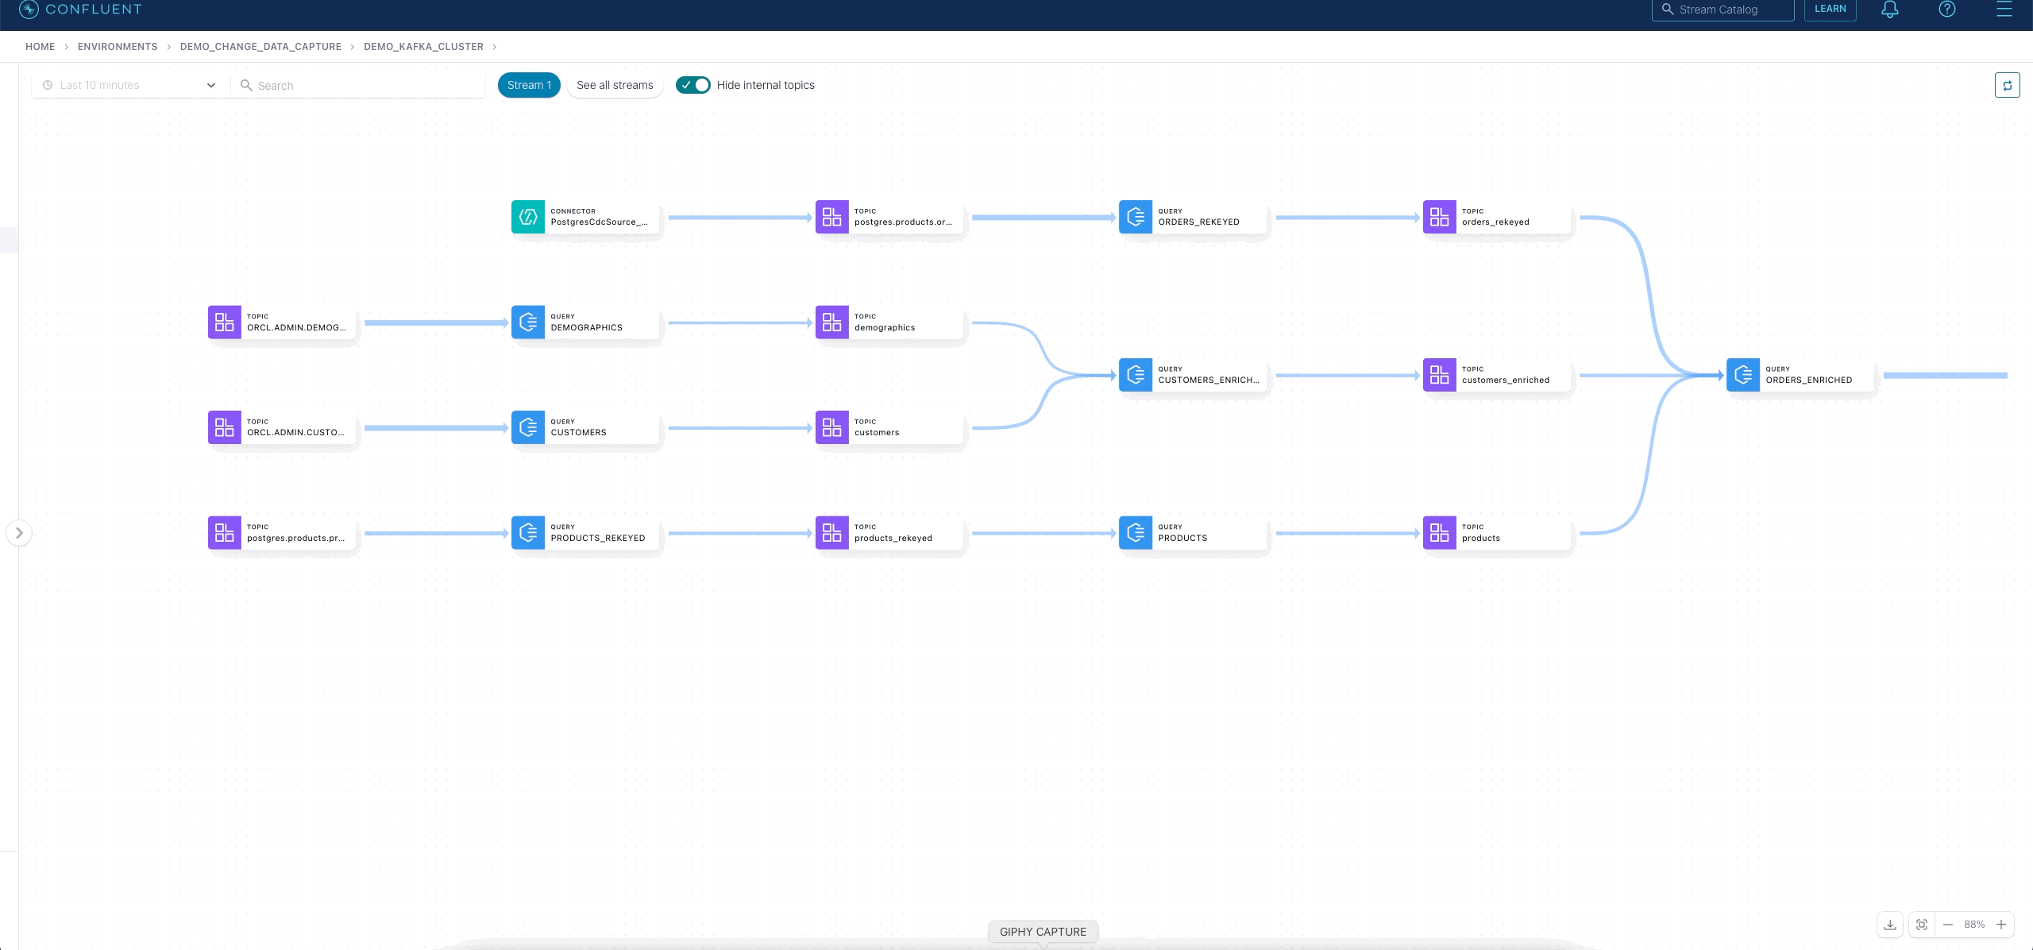Click See all streams
This screenshot has height=950, width=2033.
[x=615, y=85]
